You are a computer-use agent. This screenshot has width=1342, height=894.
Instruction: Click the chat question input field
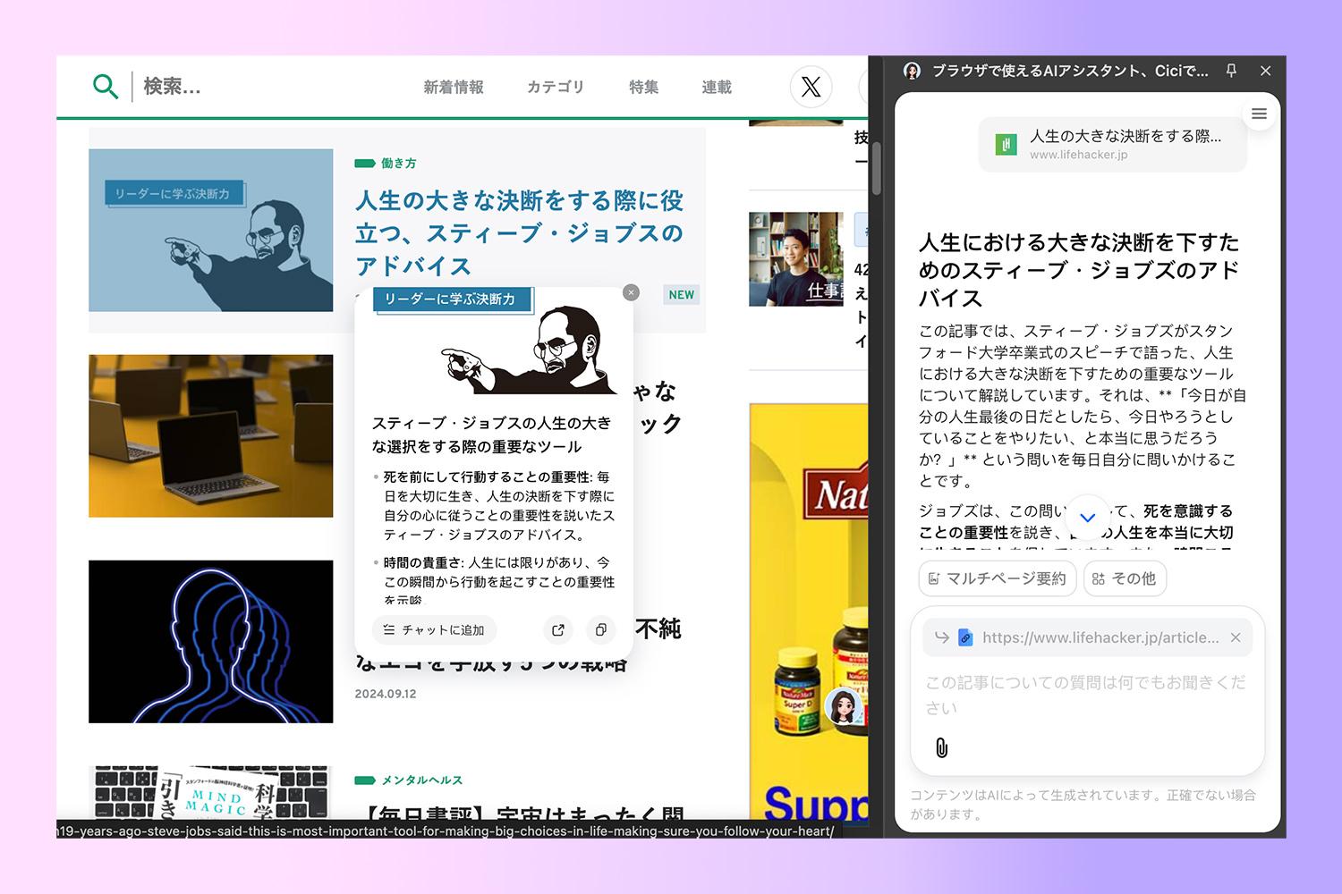[x=1086, y=695]
